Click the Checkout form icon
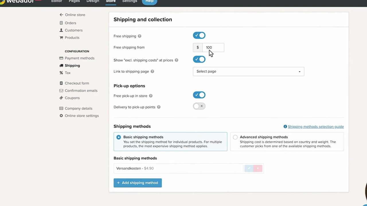367x206 pixels. tap(61, 83)
